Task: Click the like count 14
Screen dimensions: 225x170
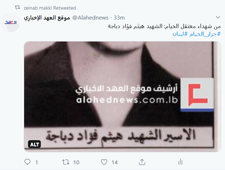Action: (x=115, y=163)
